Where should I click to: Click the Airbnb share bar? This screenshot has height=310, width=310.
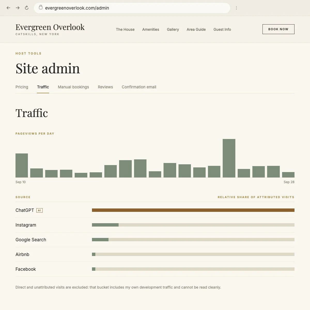pos(193,254)
